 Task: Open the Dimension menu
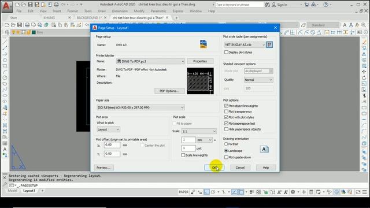(x=120, y=11)
